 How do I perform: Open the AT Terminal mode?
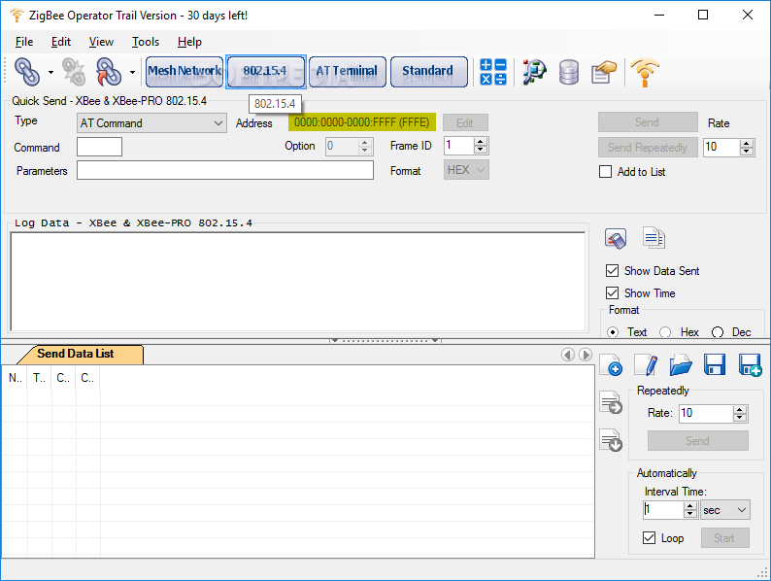click(x=348, y=71)
